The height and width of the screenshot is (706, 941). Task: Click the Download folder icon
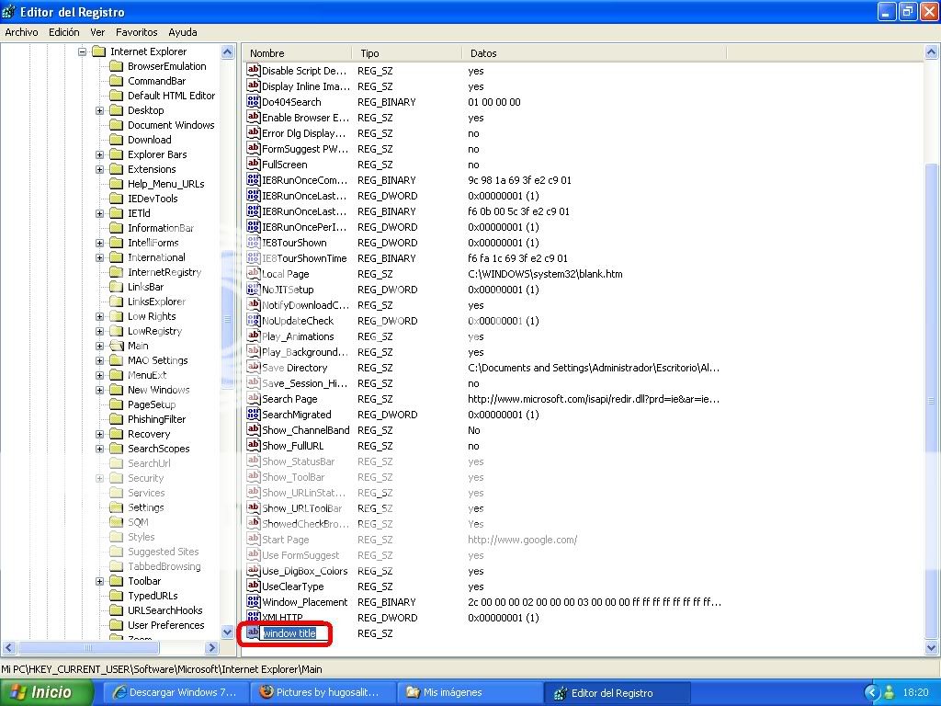[117, 140]
